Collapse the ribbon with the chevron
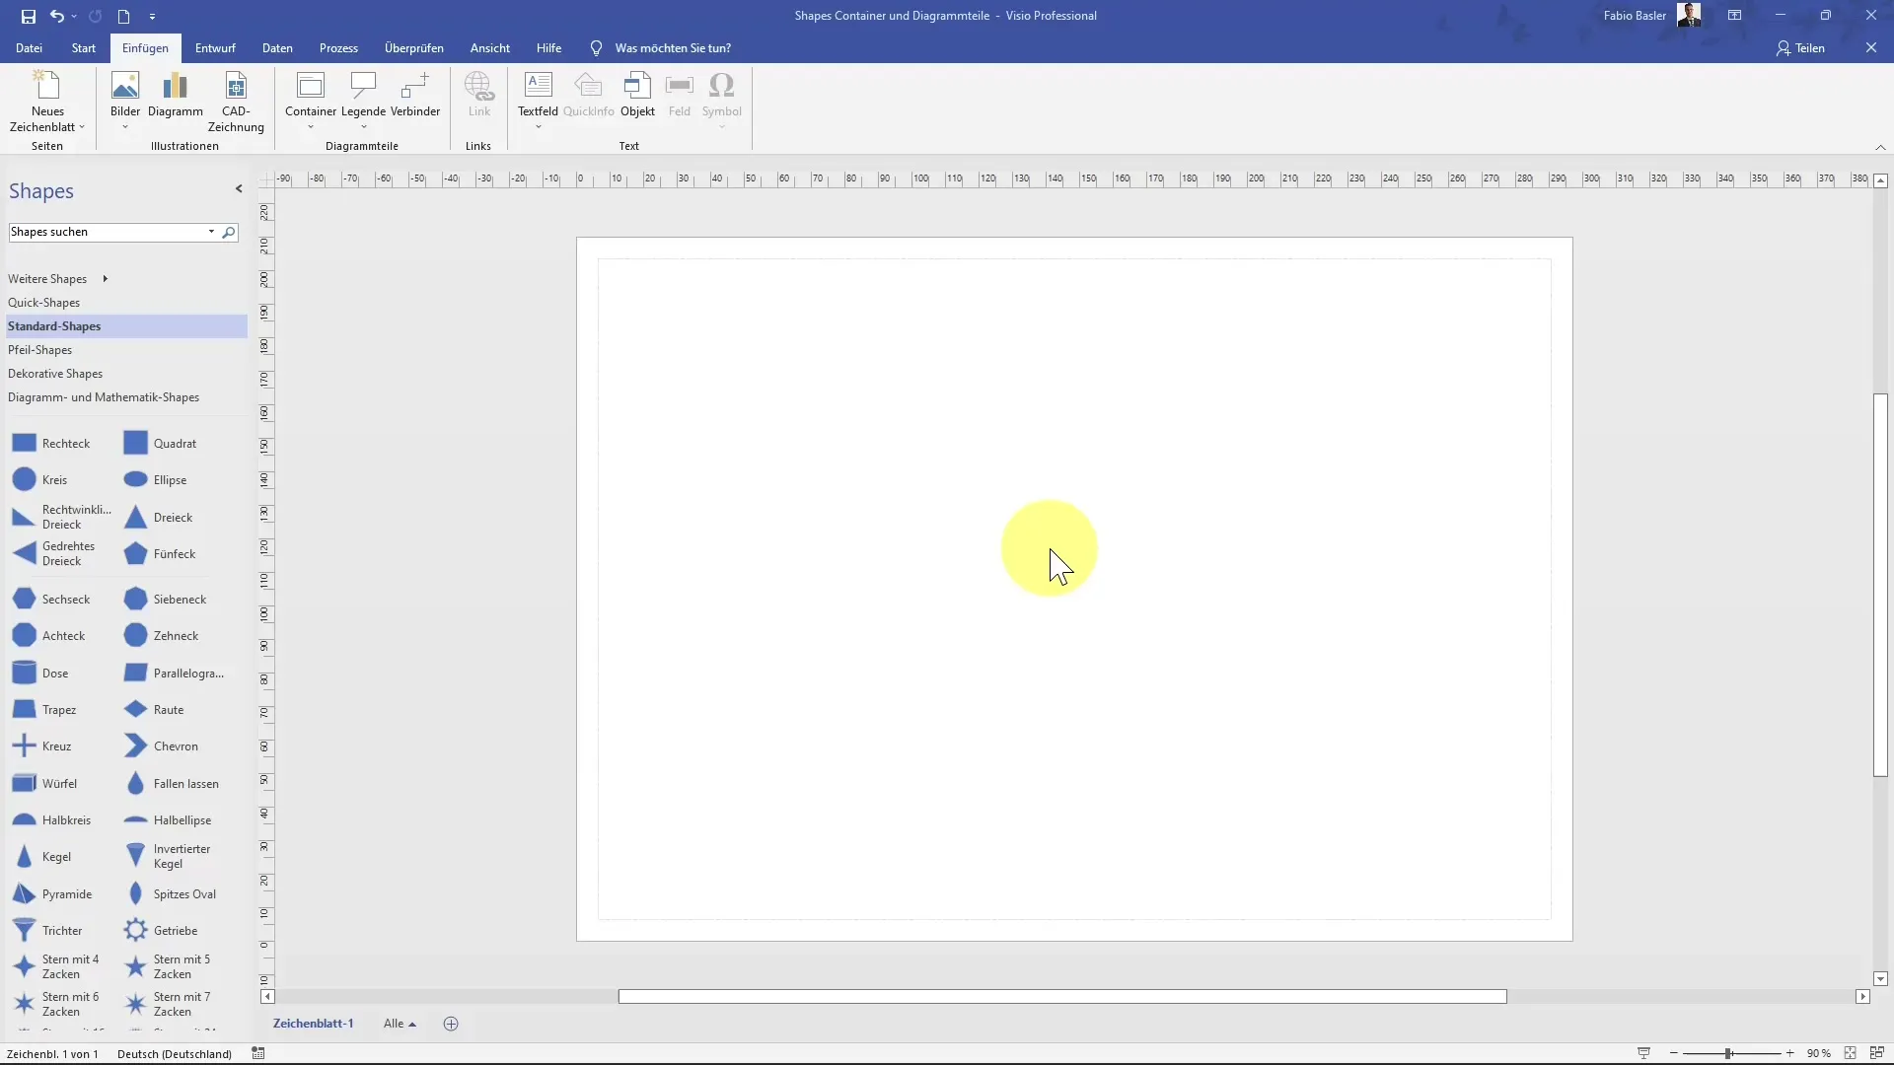The width and height of the screenshot is (1894, 1065). (1880, 147)
